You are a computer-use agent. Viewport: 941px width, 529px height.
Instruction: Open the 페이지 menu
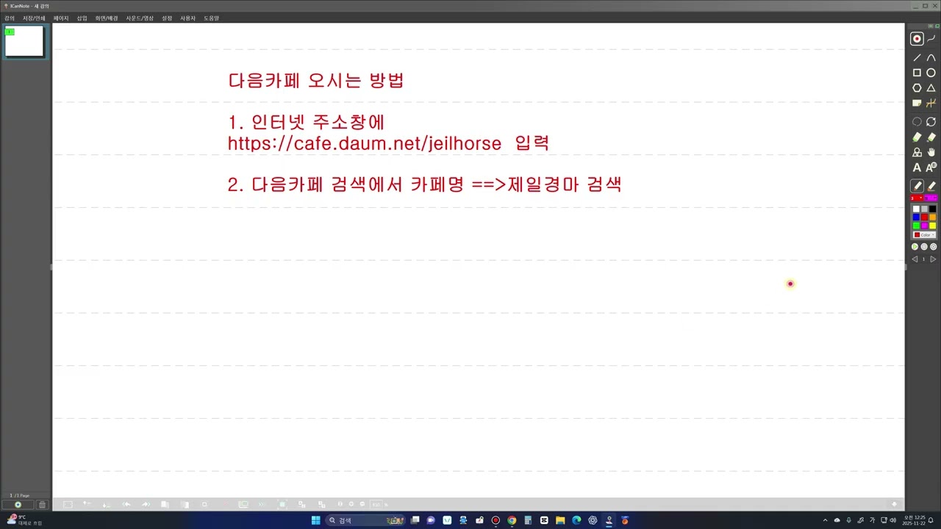click(x=61, y=18)
